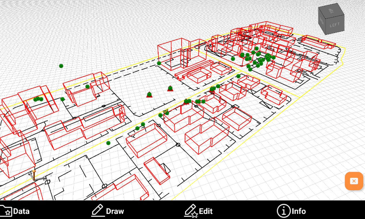
Task: Select the yellow checkmark marker on the map
Action: tap(166, 111)
